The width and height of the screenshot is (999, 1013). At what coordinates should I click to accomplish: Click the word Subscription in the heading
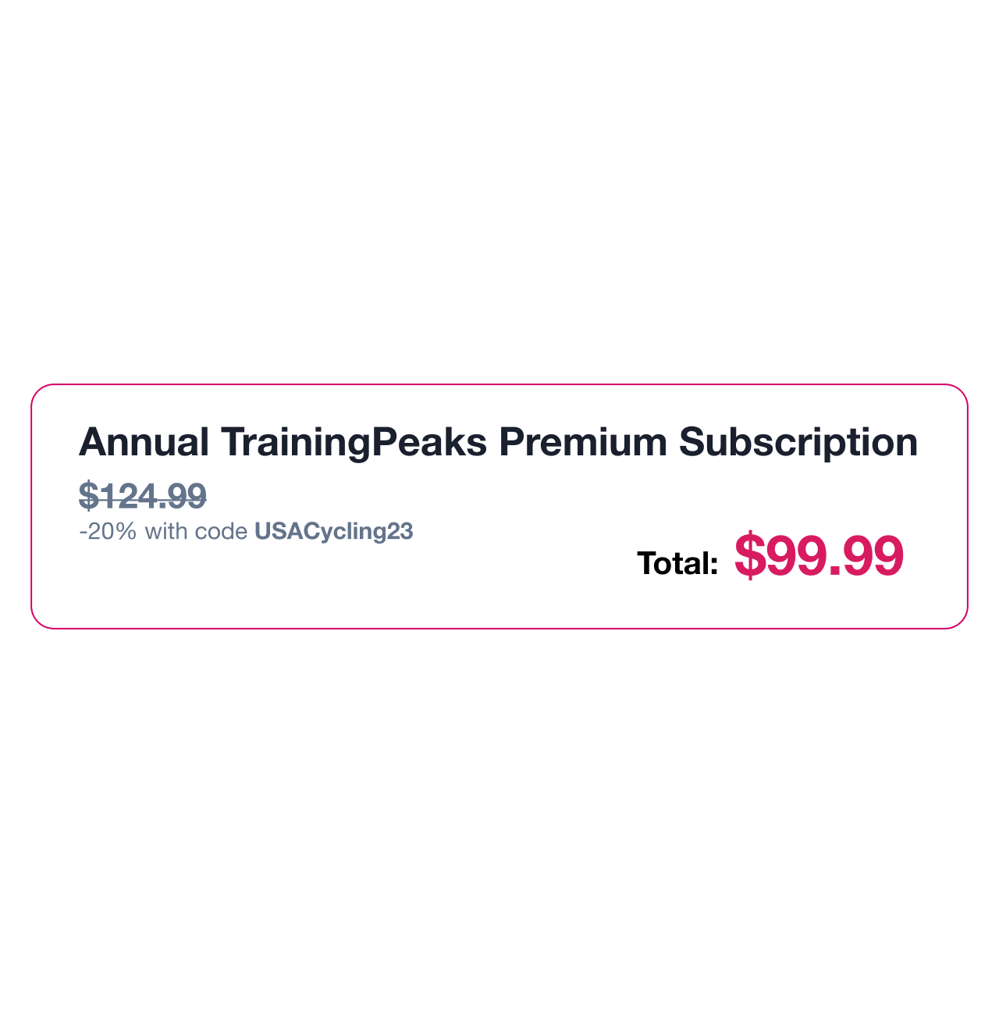[x=798, y=443]
